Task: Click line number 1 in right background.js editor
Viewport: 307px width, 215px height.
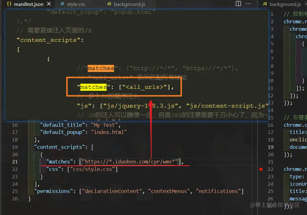Action: click(x=272, y=14)
